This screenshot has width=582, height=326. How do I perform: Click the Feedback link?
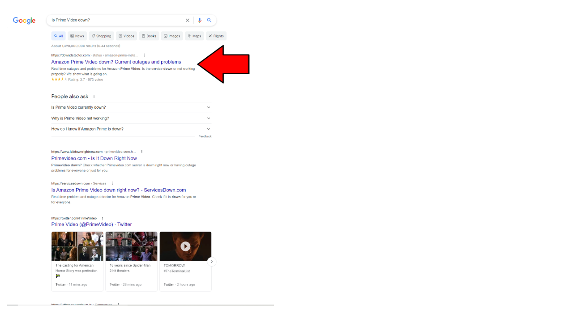pyautogui.click(x=205, y=136)
